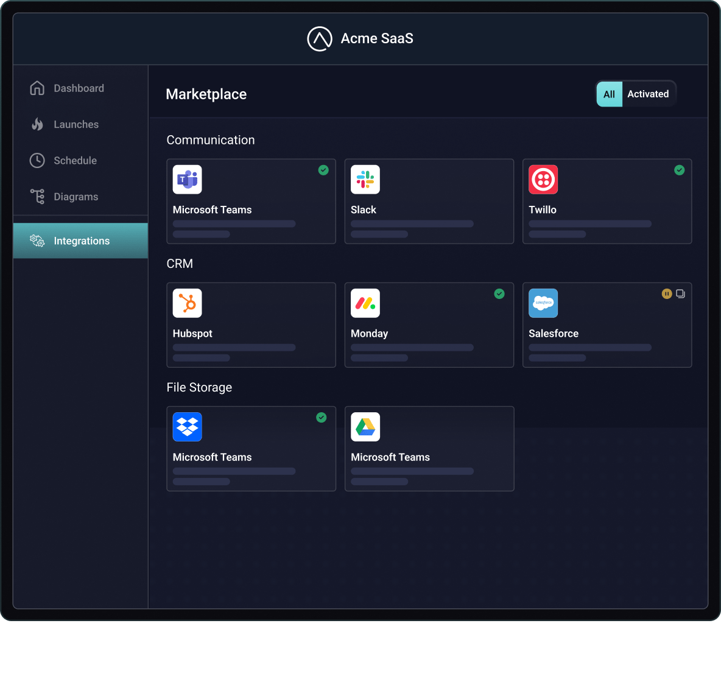Image resolution: width=721 pixels, height=682 pixels.
Task: Click the Diagrams tree icon
Action: [x=37, y=196]
